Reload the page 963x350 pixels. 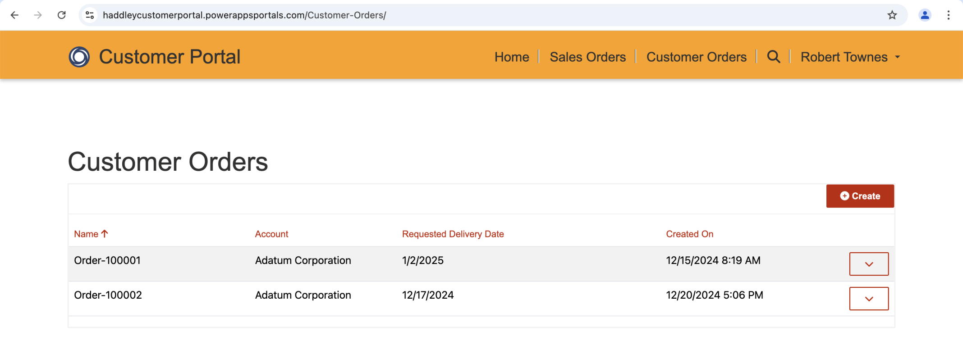point(62,15)
